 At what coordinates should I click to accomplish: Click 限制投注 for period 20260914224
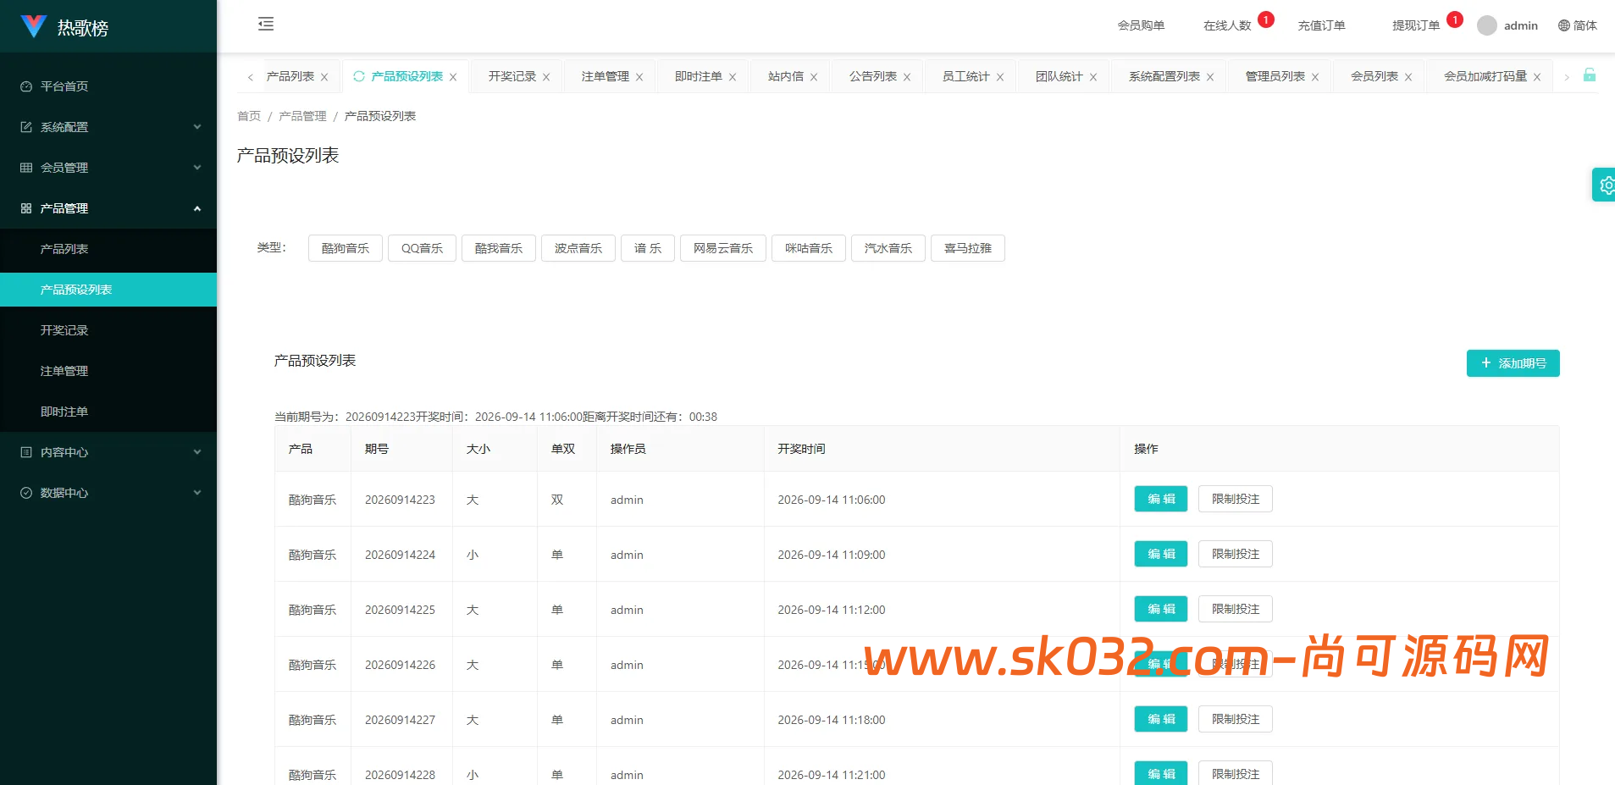point(1236,554)
